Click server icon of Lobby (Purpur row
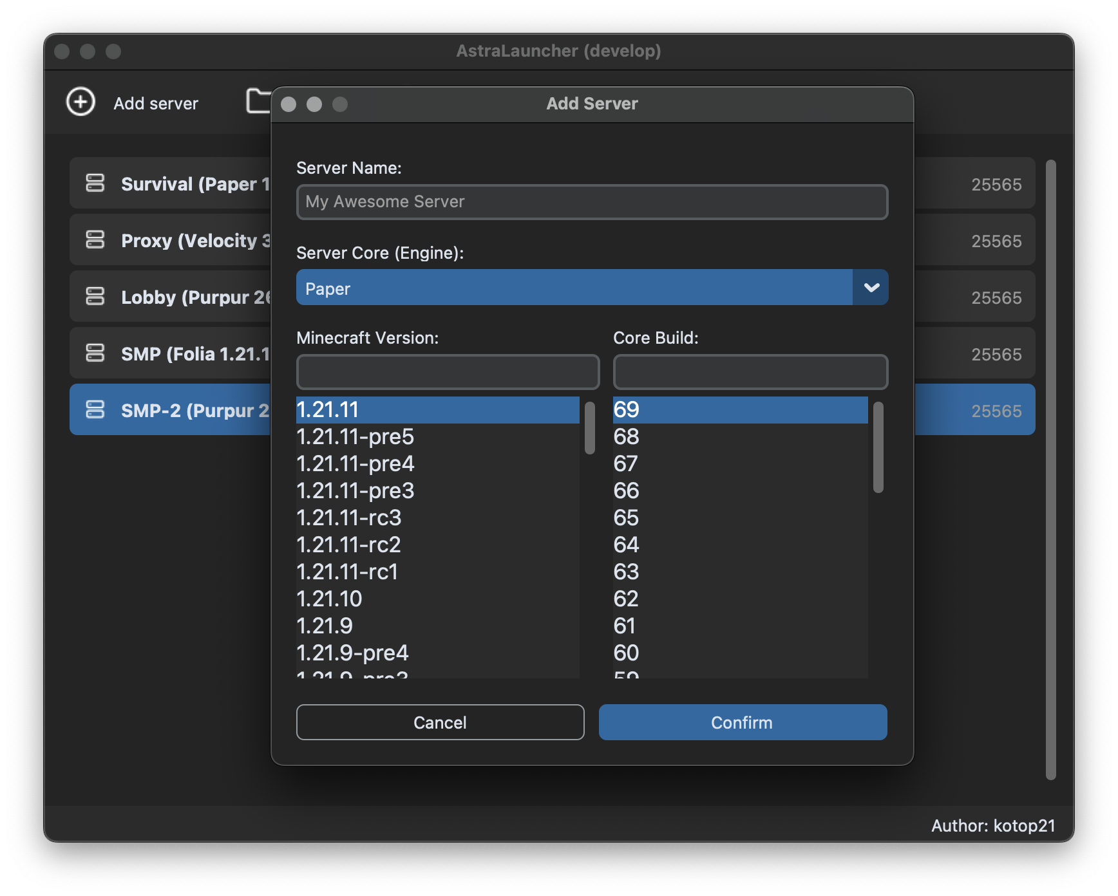This screenshot has width=1118, height=896. [x=95, y=296]
